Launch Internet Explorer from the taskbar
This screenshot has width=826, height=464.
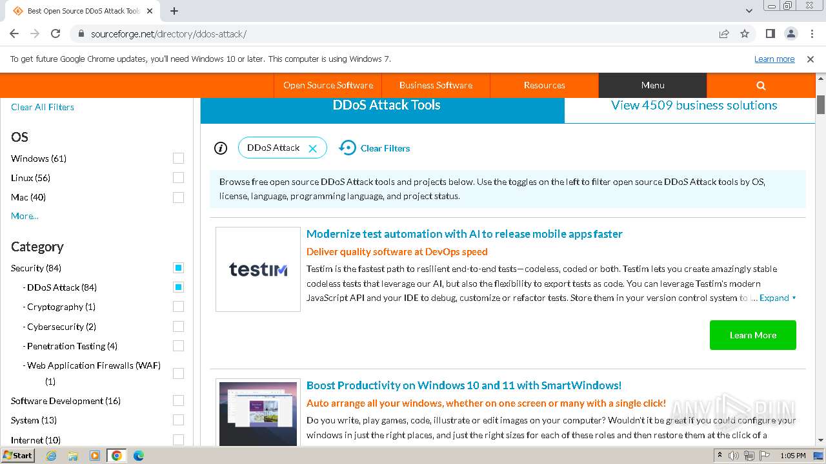click(x=52, y=456)
